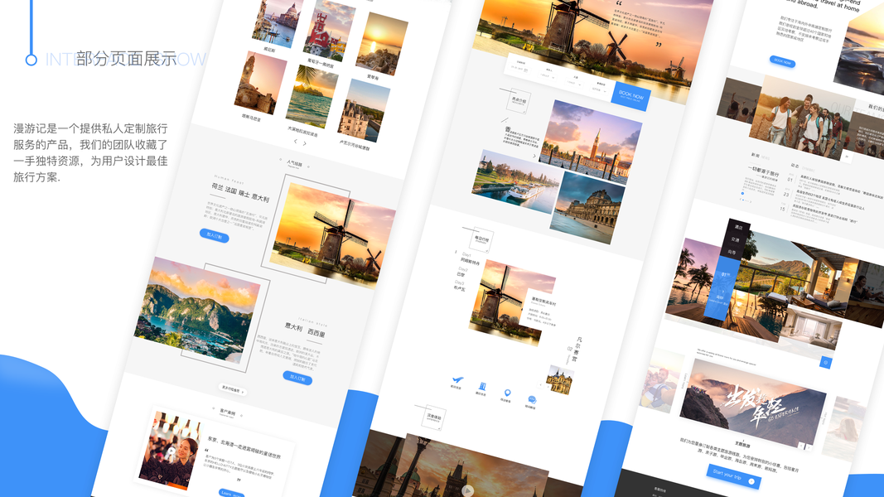Click the news date 23 entry
This screenshot has width=884, height=497.
click(x=786, y=194)
